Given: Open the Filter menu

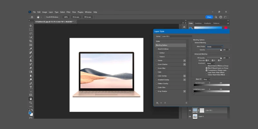Looking at the screenshot, I should (69, 12).
